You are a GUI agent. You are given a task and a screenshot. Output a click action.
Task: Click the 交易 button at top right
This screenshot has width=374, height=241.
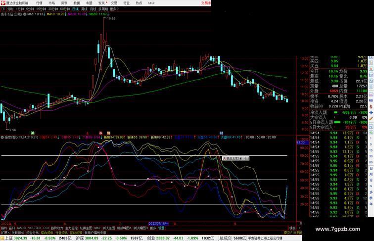(x=206, y=3)
